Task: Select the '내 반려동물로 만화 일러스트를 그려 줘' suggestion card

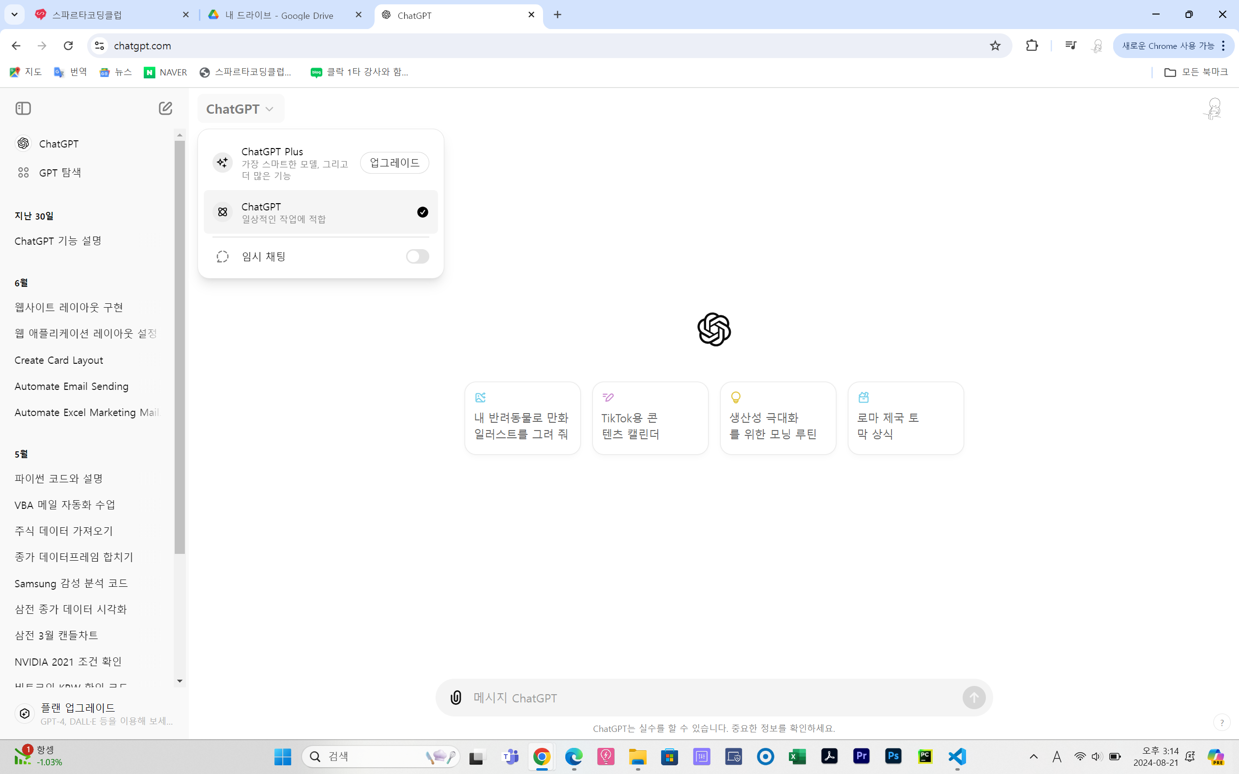Action: click(522, 417)
